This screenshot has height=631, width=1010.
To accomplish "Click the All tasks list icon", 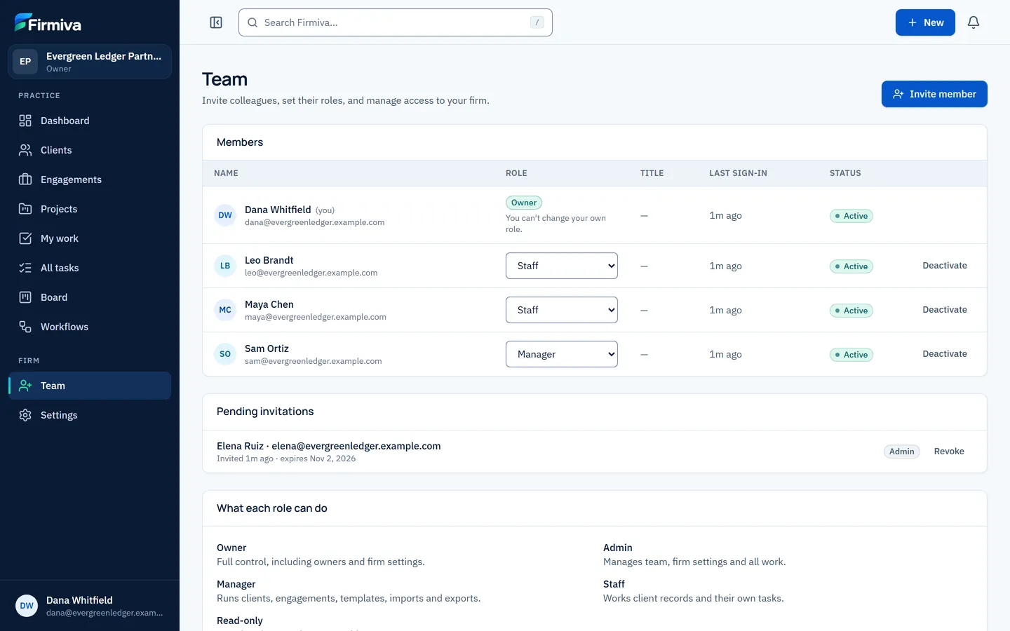I will (x=25, y=268).
